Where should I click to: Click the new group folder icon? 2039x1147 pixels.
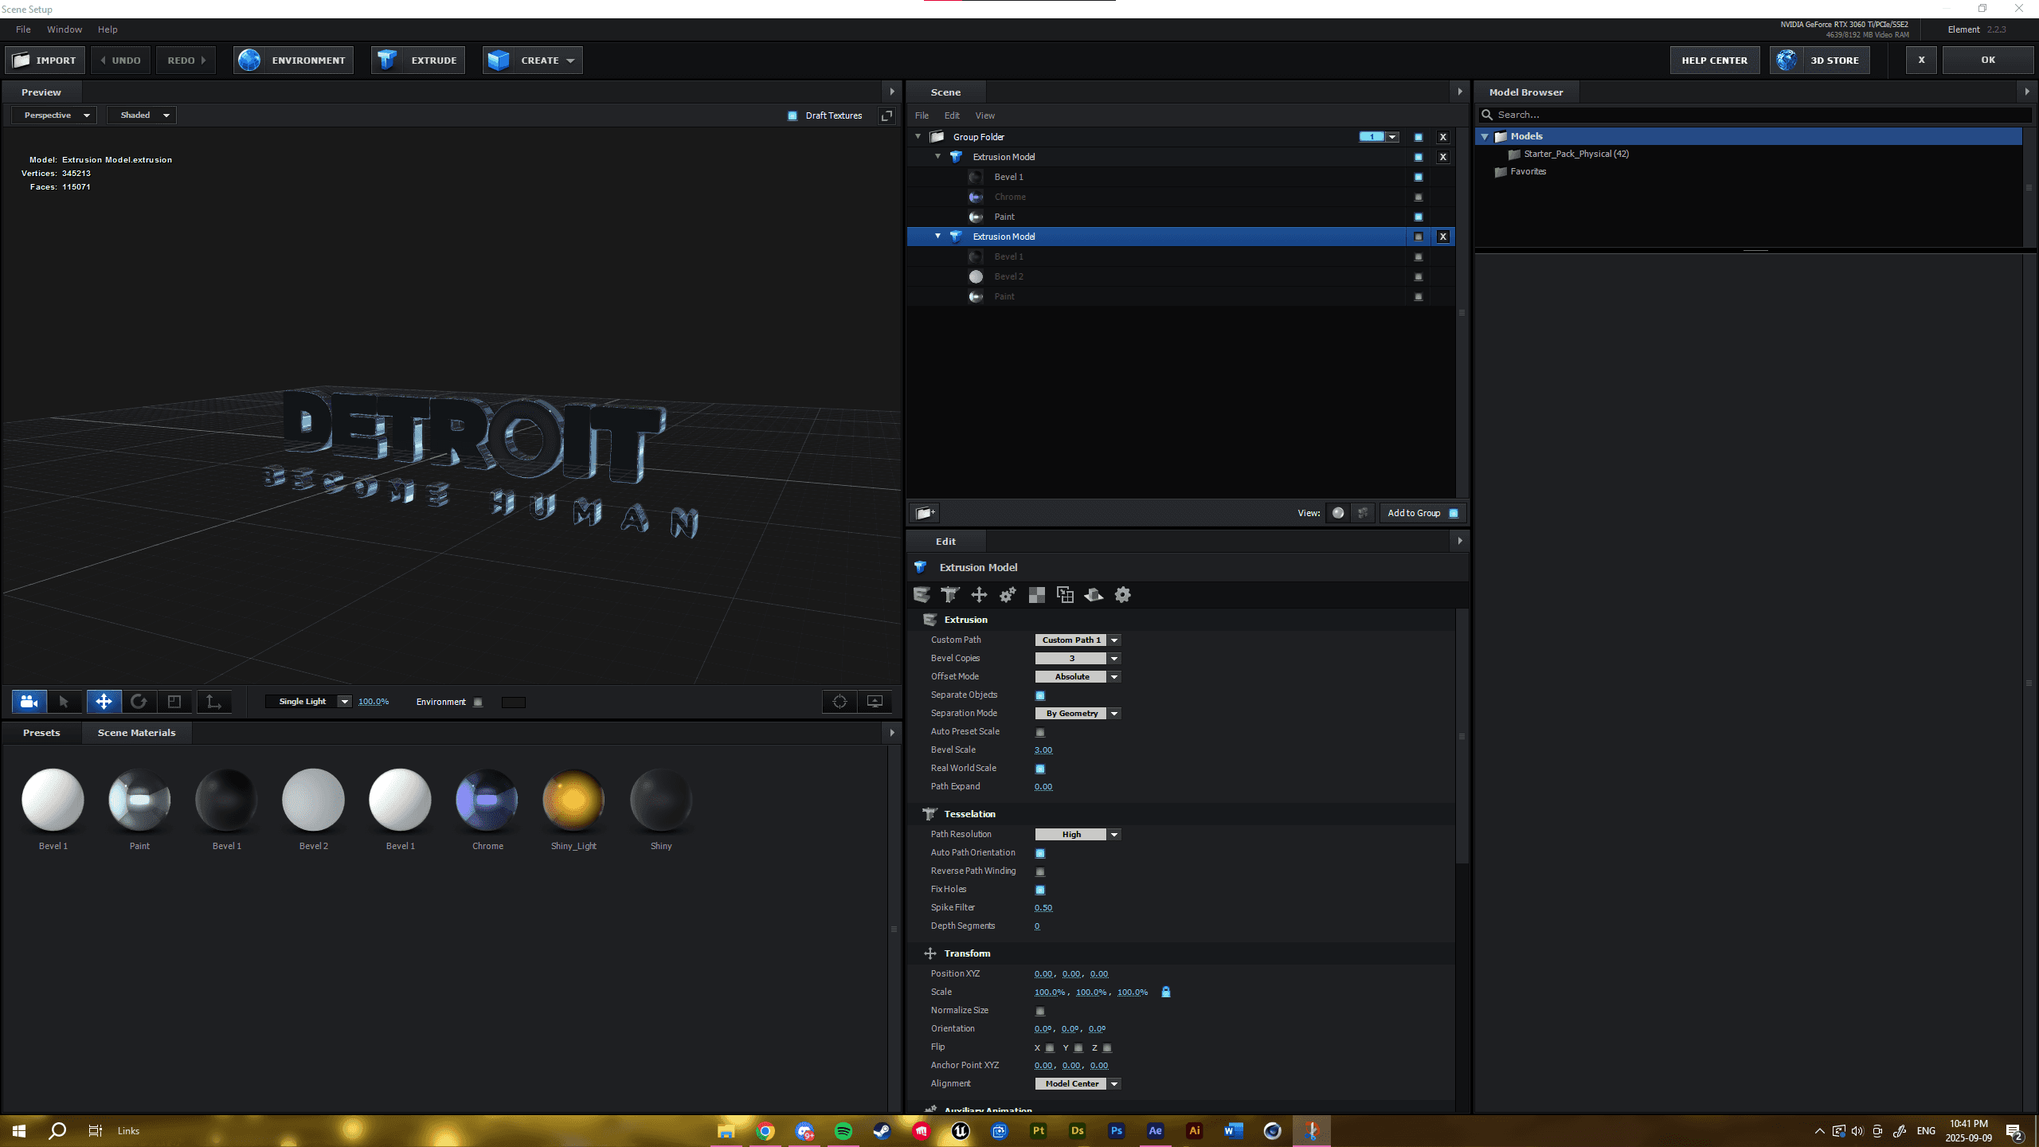click(924, 513)
